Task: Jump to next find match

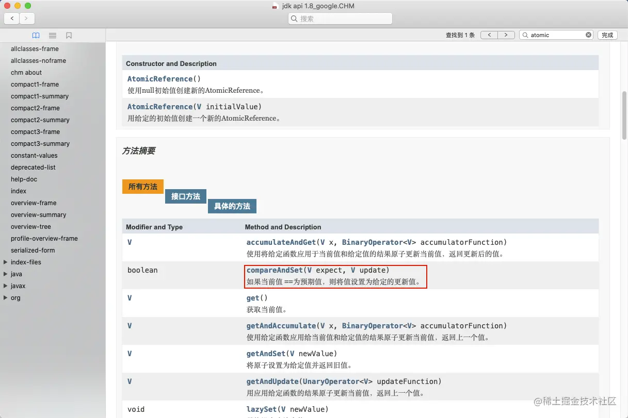Action: (x=506, y=35)
